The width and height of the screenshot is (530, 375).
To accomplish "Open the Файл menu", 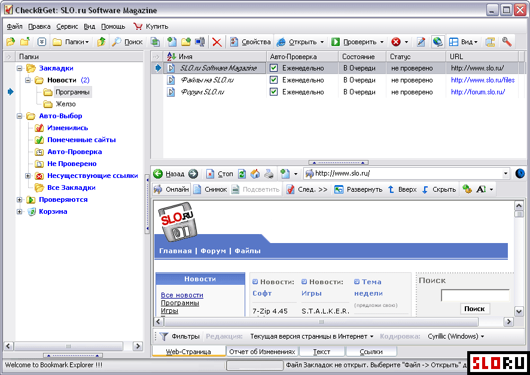I will [14, 26].
